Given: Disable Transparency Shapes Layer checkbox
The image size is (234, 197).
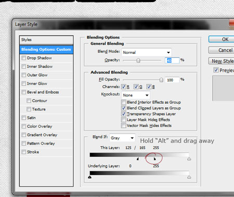Looking at the screenshot, I should point(124,114).
